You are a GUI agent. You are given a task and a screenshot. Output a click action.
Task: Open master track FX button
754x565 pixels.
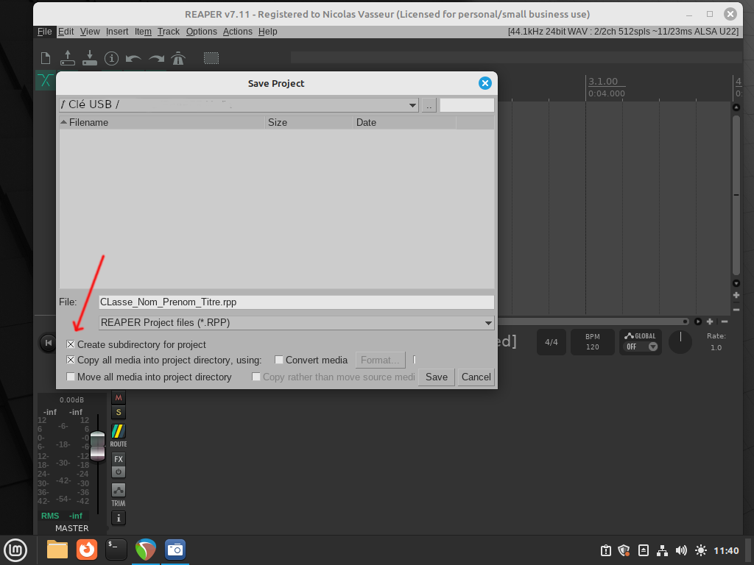(119, 459)
